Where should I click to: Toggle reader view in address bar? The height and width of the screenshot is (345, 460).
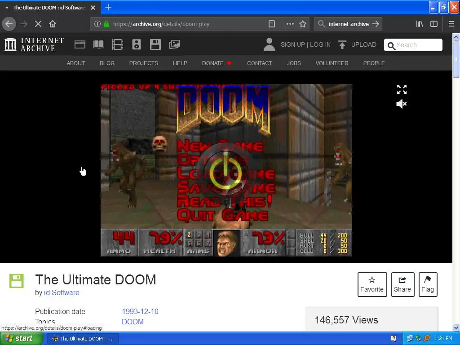tap(272, 24)
